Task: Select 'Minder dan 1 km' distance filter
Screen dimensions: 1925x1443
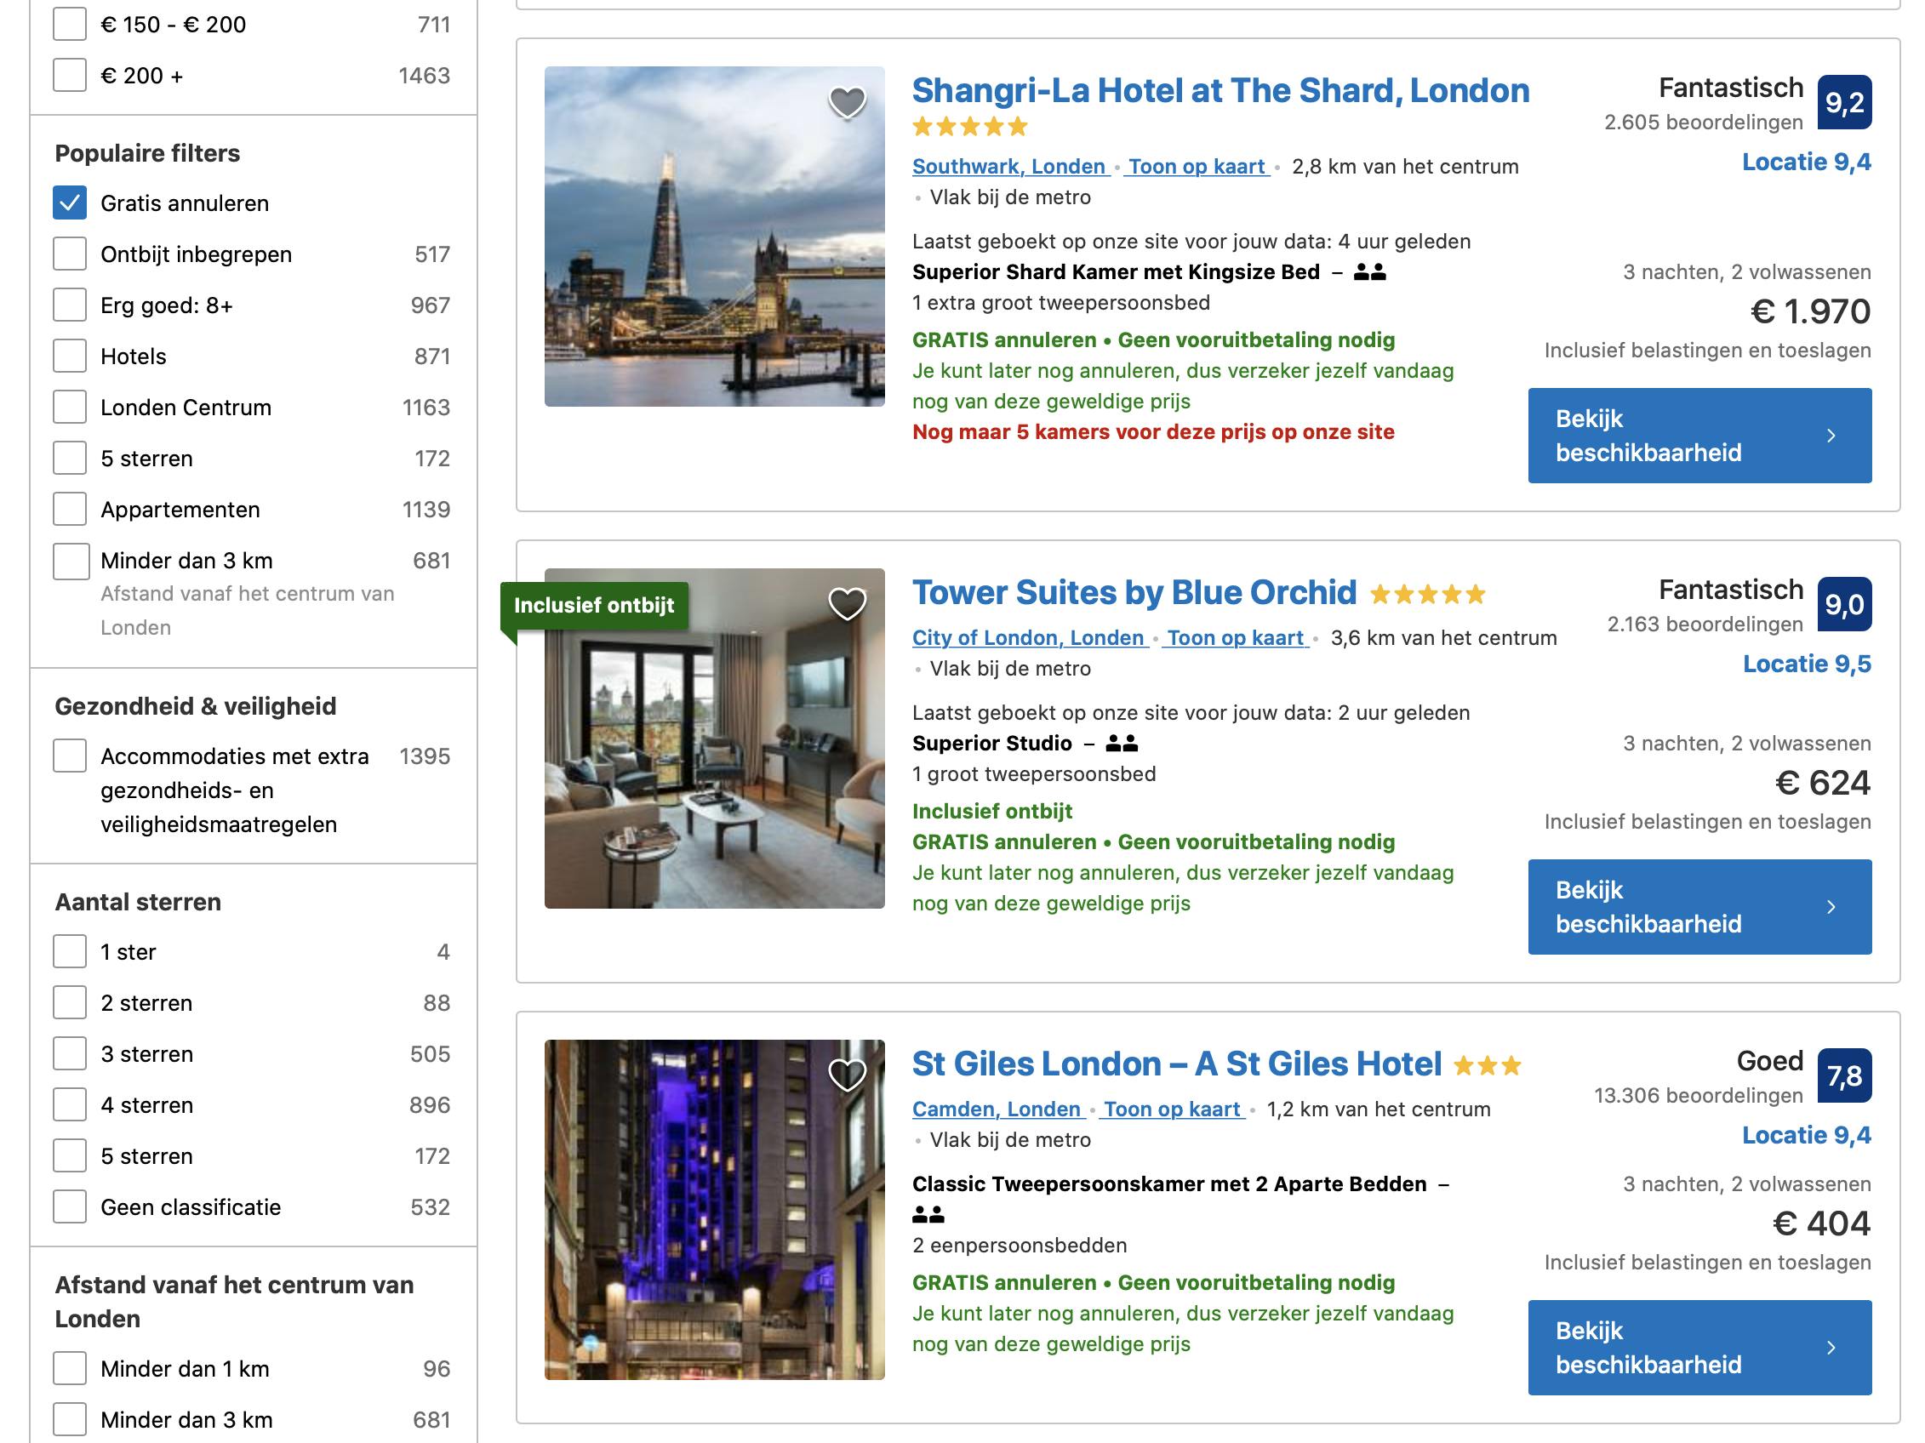Action: [70, 1368]
